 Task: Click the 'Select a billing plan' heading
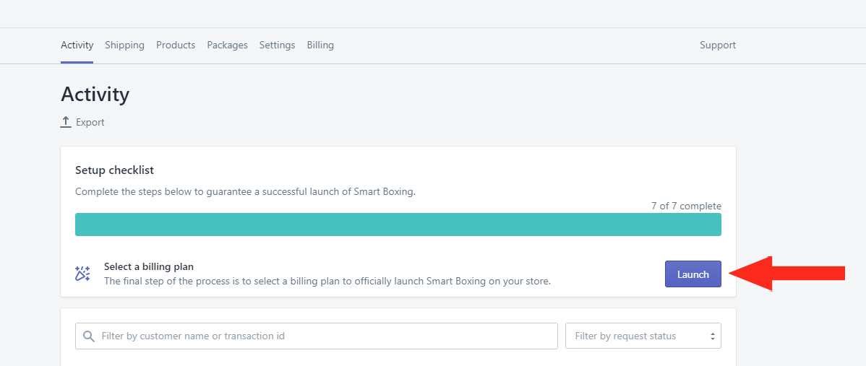point(149,267)
